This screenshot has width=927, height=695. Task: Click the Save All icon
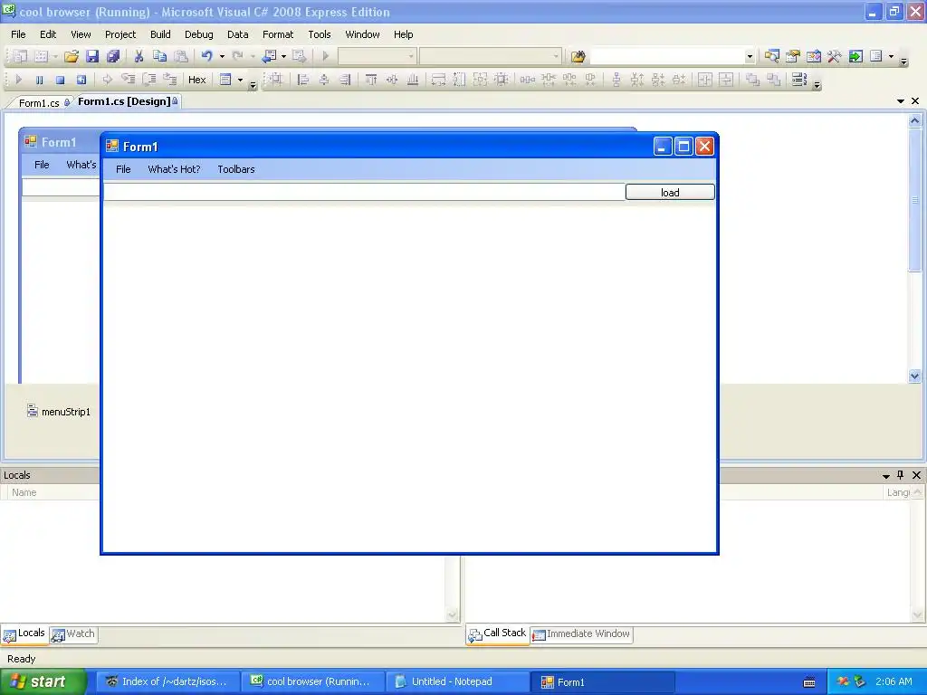(x=113, y=56)
